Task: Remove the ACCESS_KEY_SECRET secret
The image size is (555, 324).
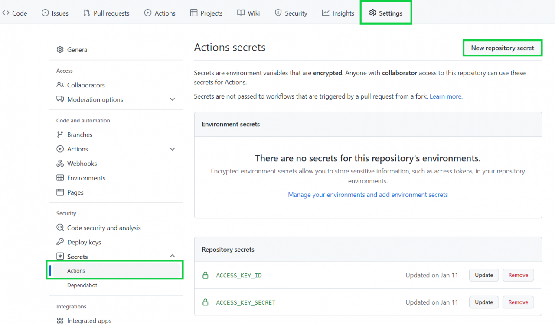Action: pos(518,302)
